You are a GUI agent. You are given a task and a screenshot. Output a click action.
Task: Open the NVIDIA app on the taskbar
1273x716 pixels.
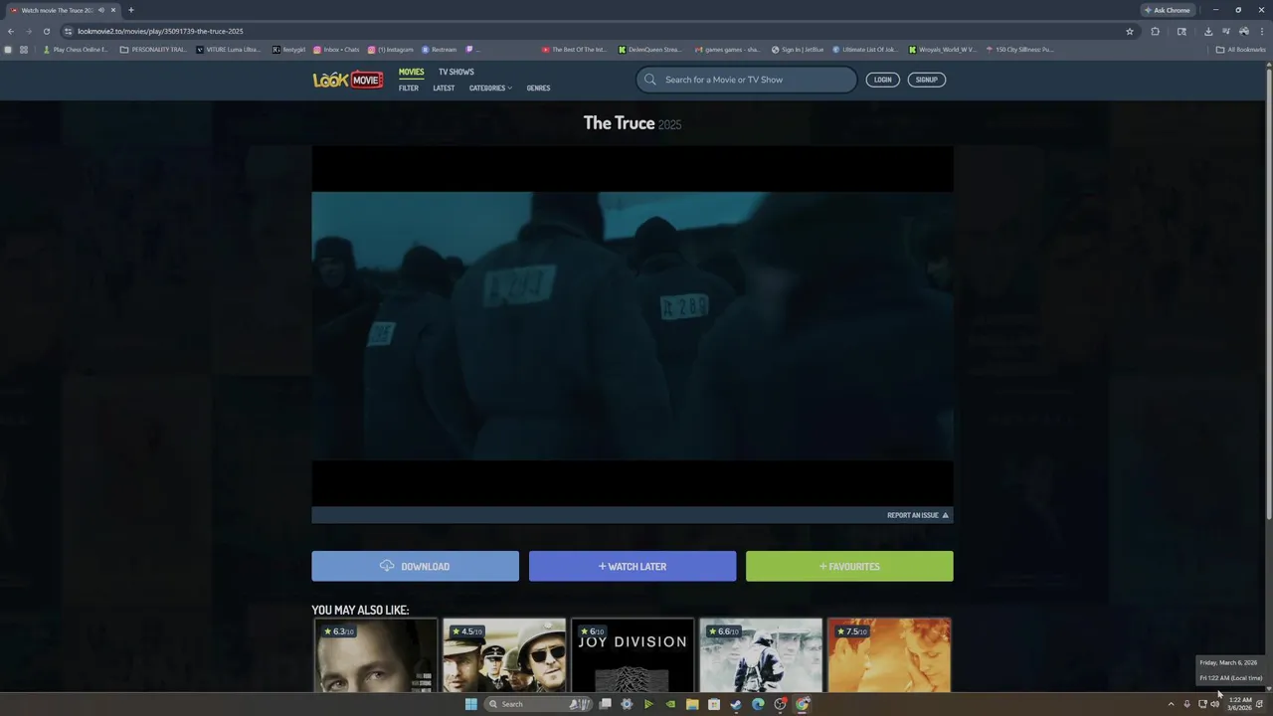(670, 704)
